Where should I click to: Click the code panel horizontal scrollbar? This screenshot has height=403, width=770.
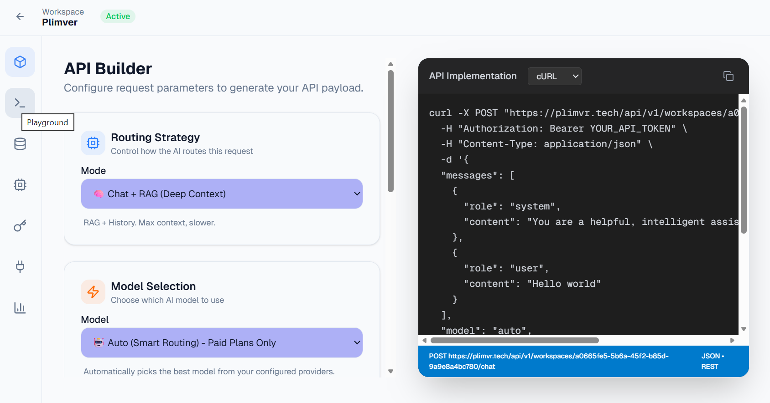tap(515, 341)
